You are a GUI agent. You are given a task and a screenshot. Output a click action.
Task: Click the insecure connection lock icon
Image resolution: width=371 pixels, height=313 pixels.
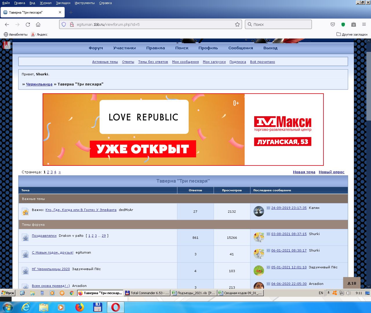click(x=72, y=25)
